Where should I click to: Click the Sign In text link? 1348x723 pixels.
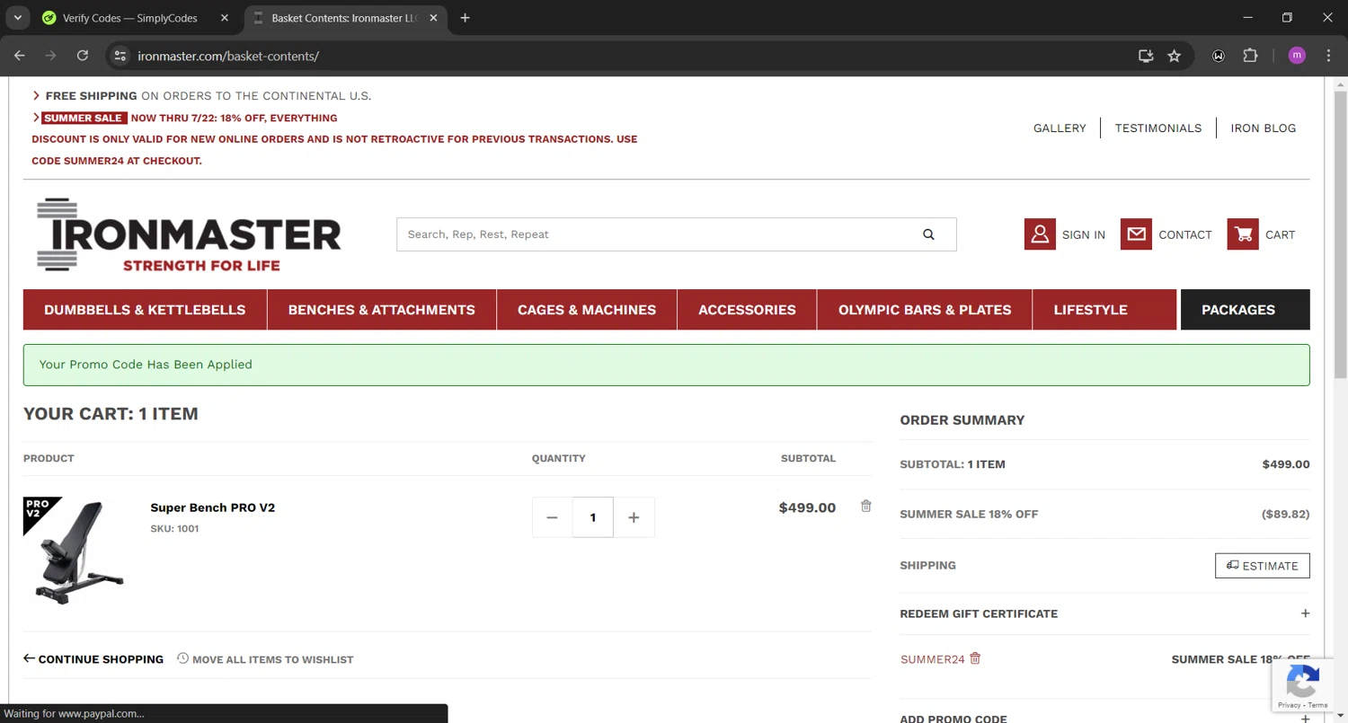(1084, 234)
